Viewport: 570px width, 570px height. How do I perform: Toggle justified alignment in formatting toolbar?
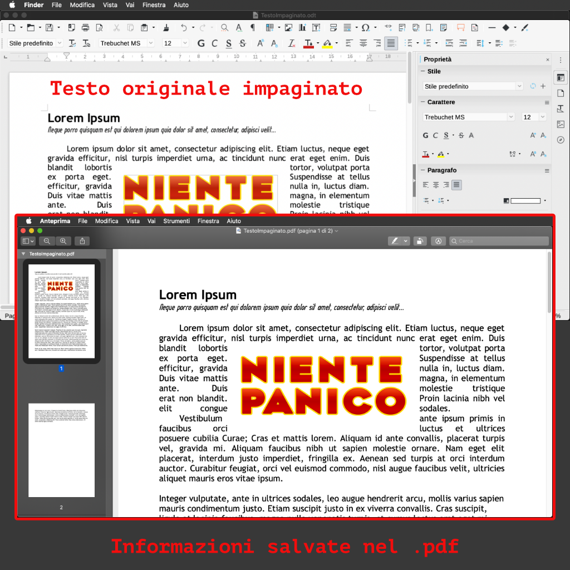(x=391, y=43)
